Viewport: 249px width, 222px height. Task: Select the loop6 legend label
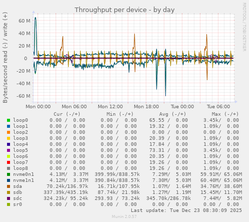pos(21,156)
